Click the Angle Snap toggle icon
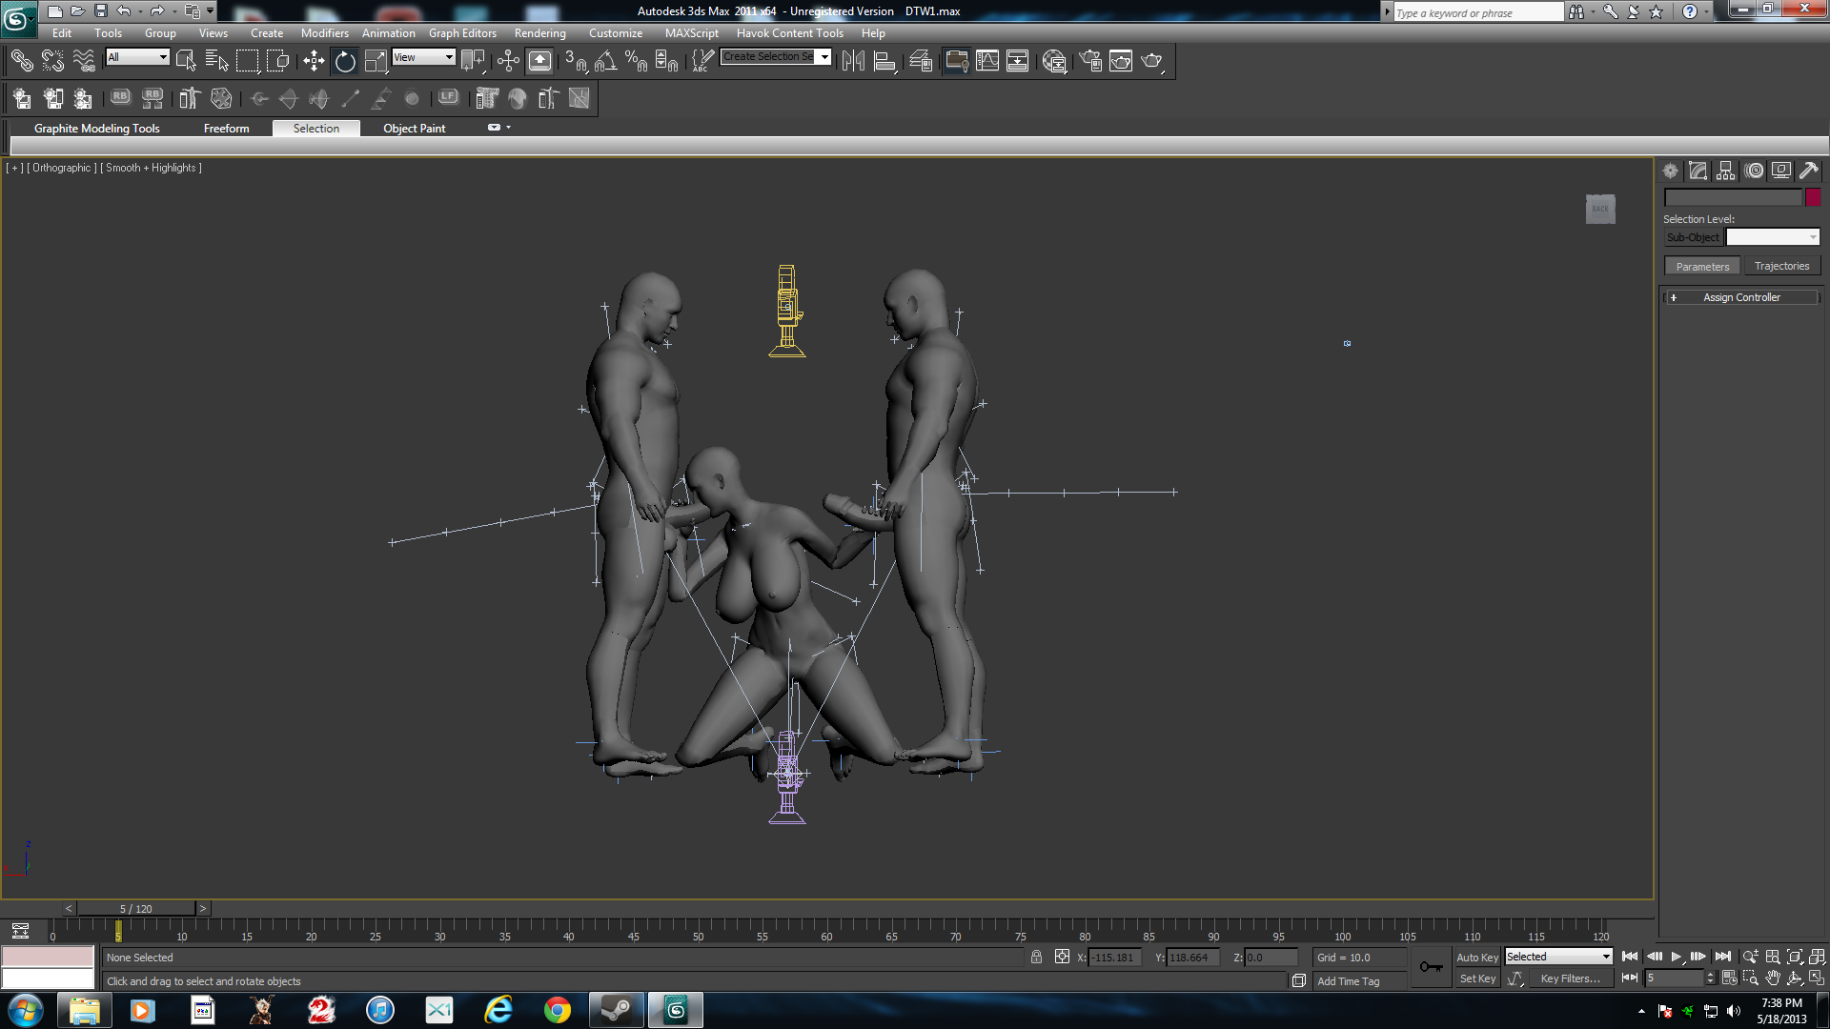Viewport: 1830px width, 1029px height. 605,61
